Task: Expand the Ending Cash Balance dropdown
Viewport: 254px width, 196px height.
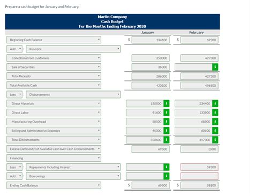Action: (x=54, y=185)
